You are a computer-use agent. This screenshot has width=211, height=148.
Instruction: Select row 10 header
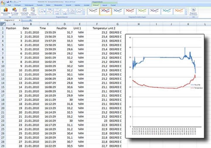2,66
